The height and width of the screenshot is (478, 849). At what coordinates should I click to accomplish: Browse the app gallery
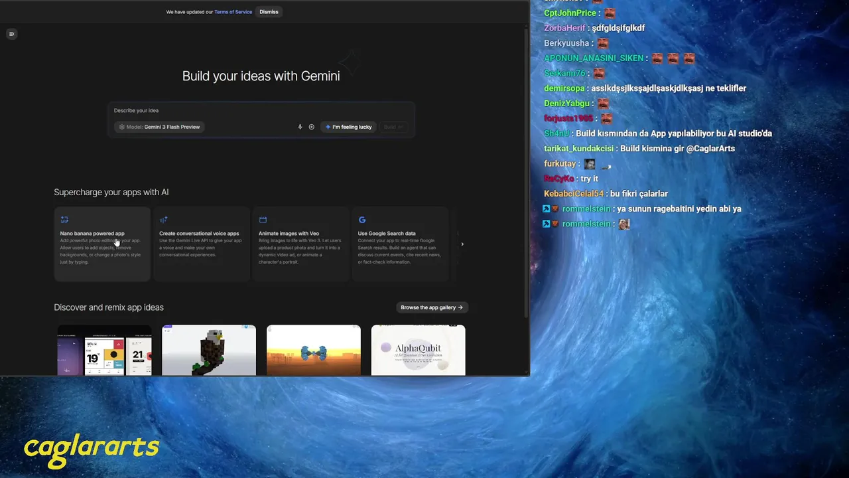432,307
